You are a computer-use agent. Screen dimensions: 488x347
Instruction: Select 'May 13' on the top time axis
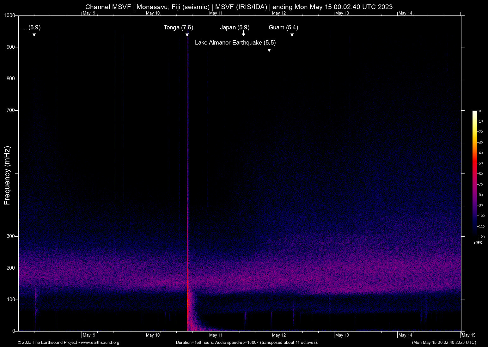pyautogui.click(x=343, y=13)
